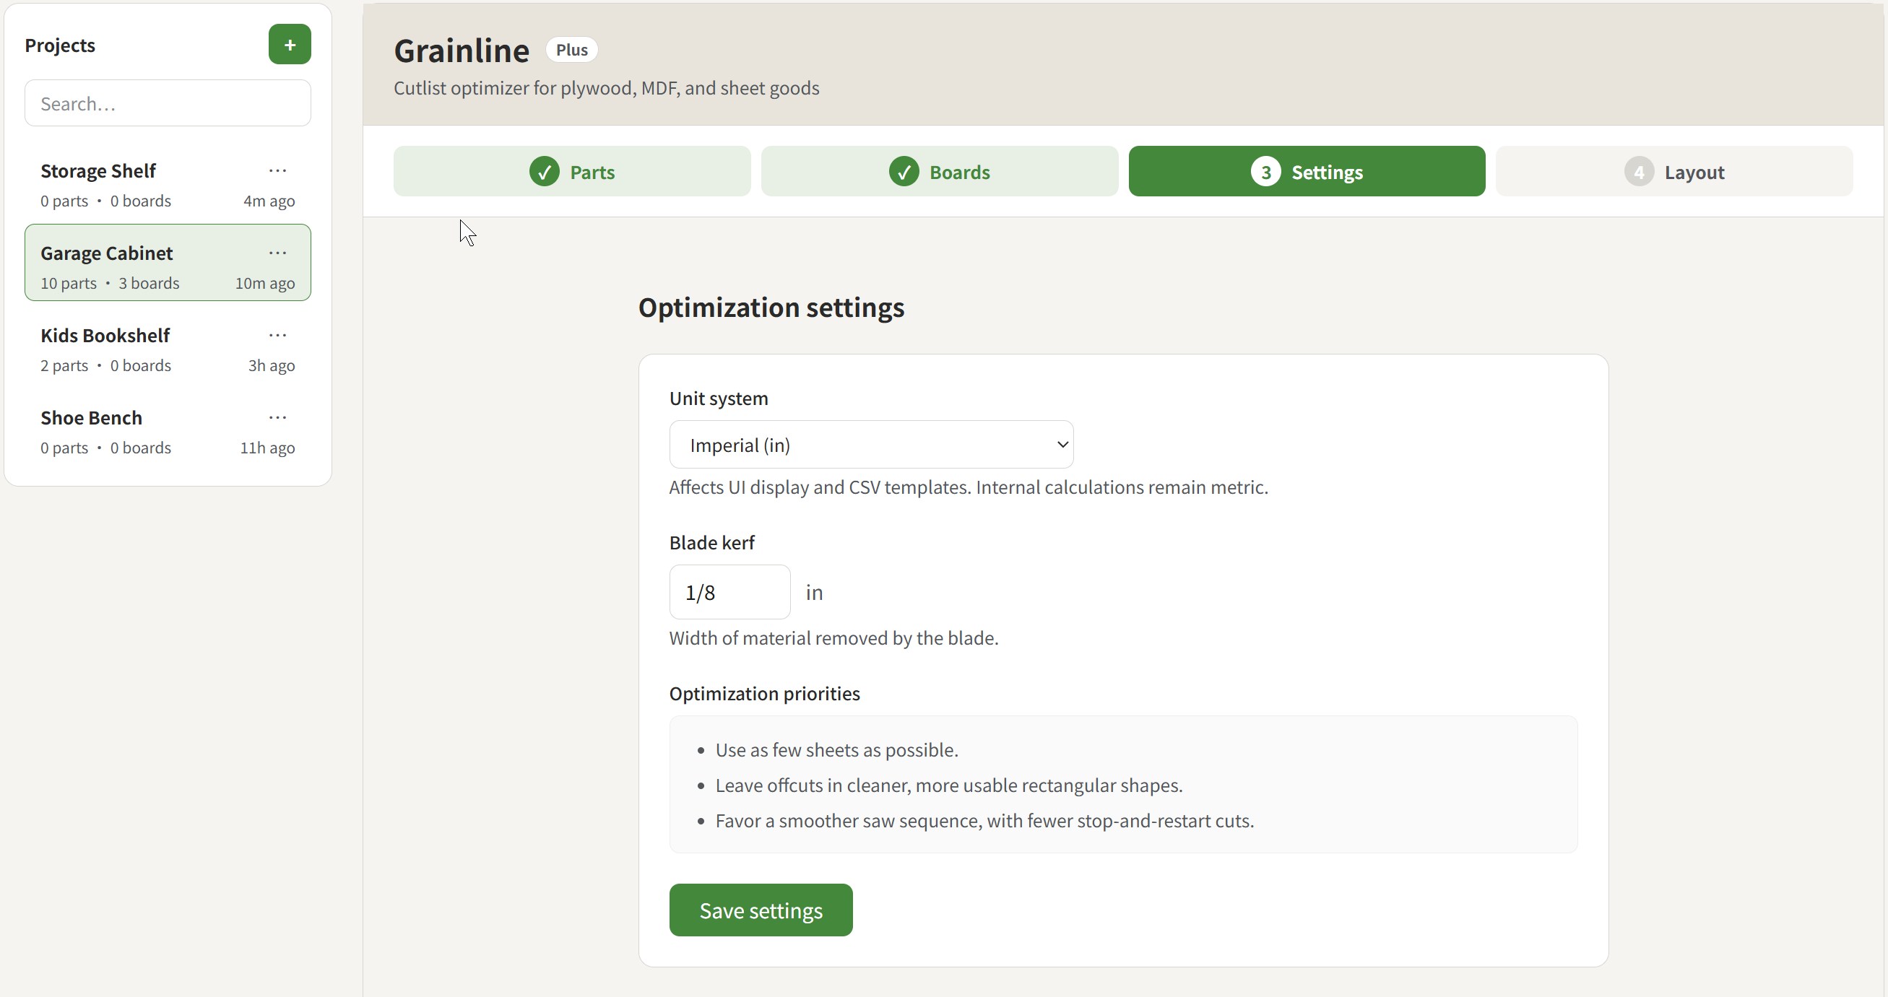This screenshot has height=997, width=1888.
Task: Select the Kids Bookshelf project
Action: tap(132, 349)
